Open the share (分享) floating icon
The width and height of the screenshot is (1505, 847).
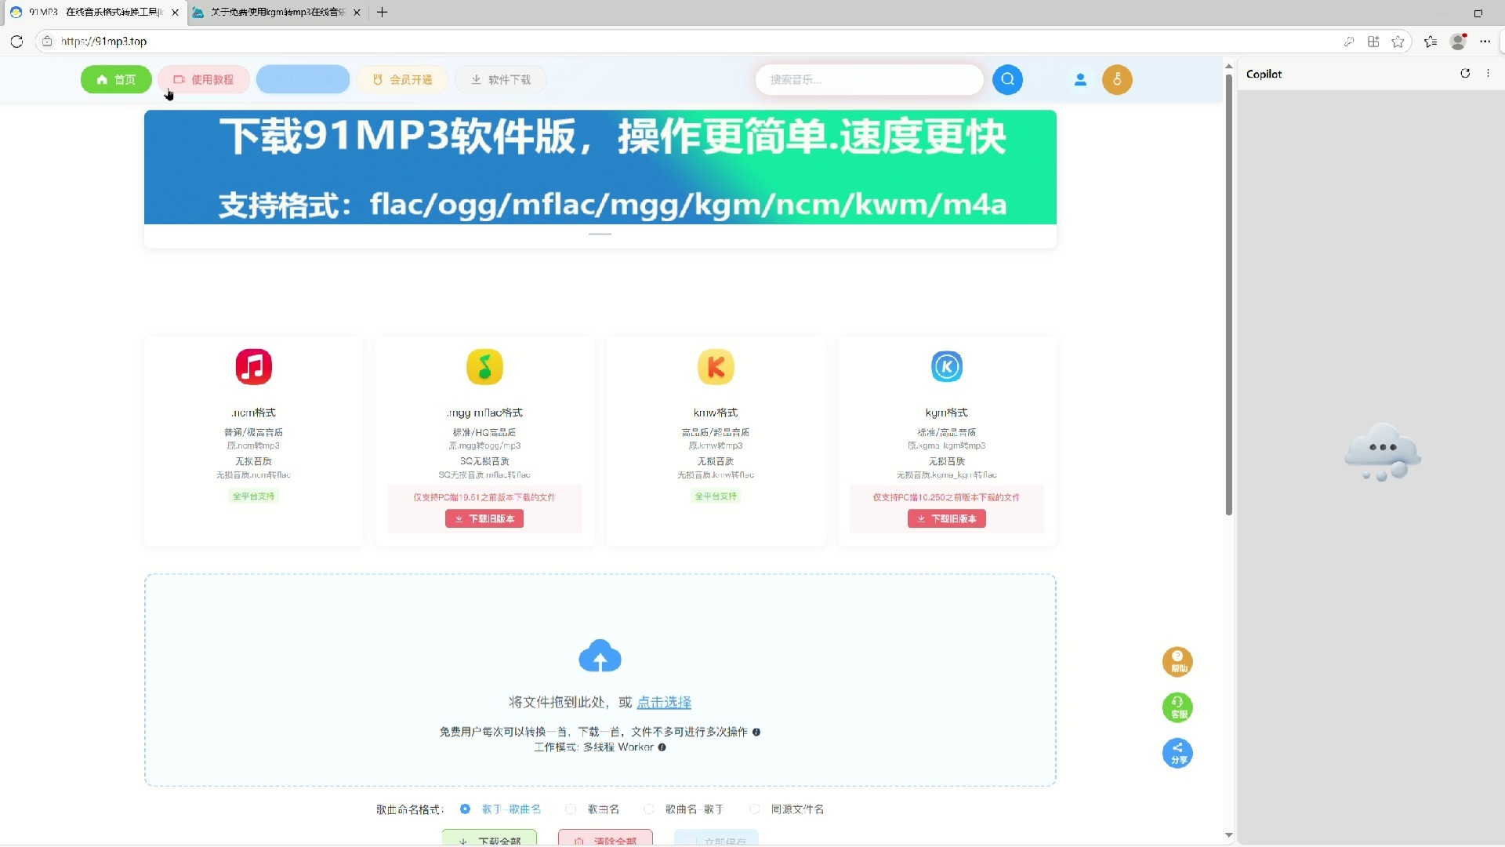[1177, 753]
